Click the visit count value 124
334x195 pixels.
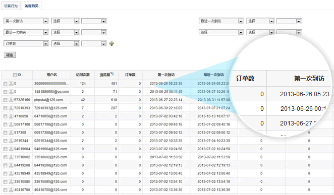[x=83, y=83]
